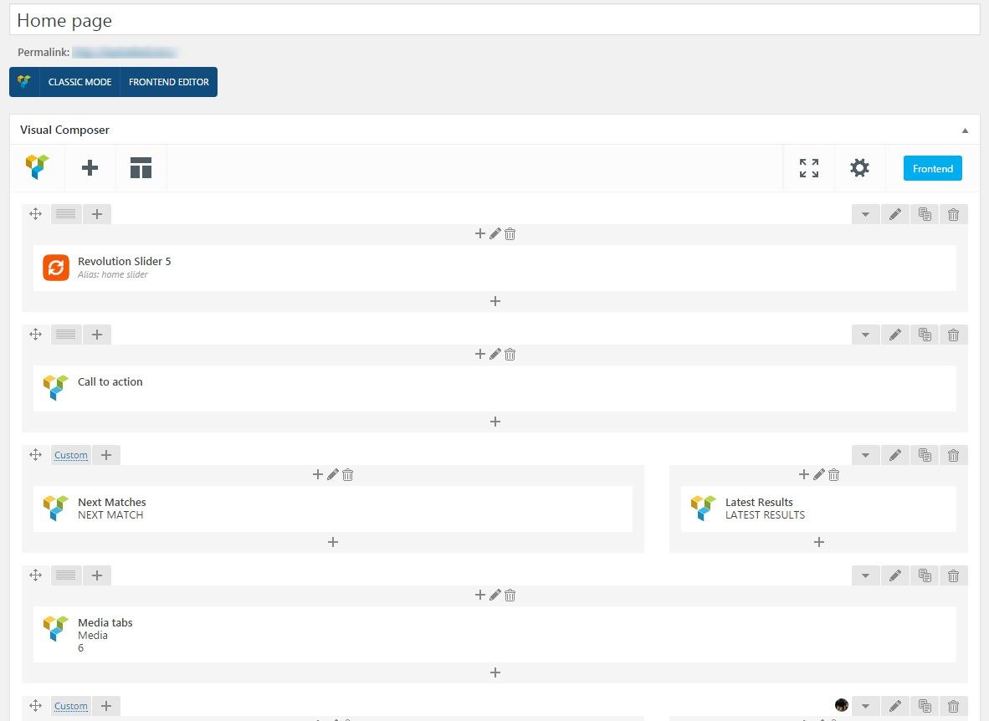Click the Add new element plus icon
The width and height of the screenshot is (989, 721).
(90, 168)
